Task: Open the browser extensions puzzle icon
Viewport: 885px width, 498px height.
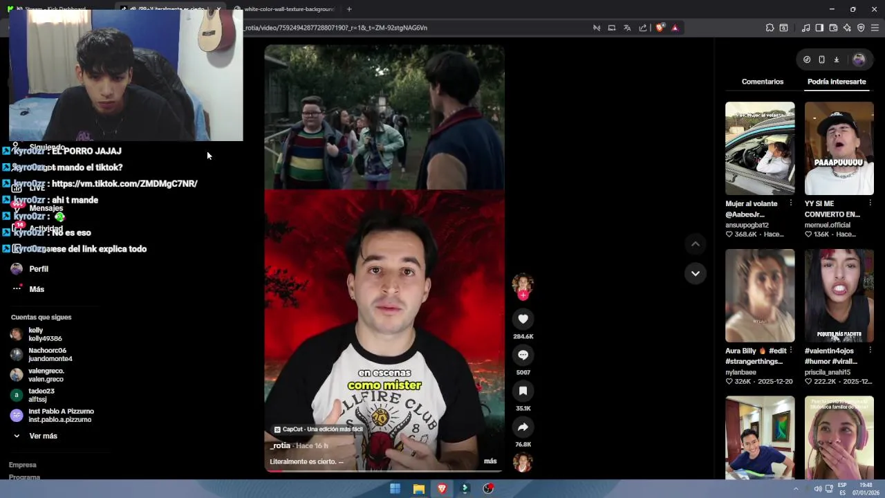Action: click(x=770, y=28)
